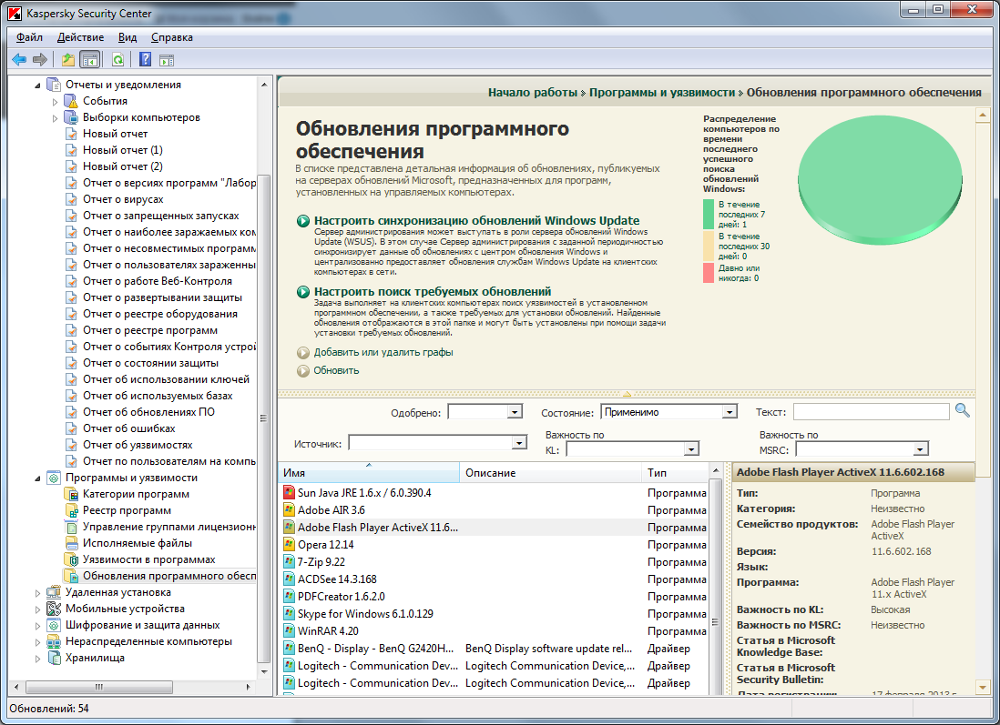Click the blue Back arrow in toolbar

pyautogui.click(x=19, y=60)
